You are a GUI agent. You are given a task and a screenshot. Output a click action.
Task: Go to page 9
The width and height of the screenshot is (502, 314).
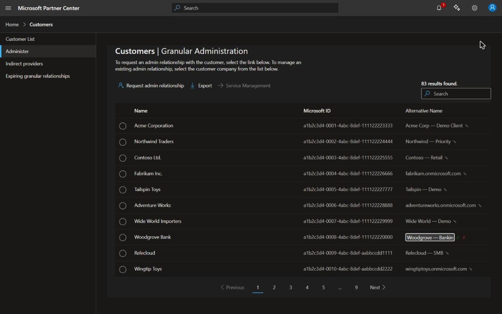(356, 287)
